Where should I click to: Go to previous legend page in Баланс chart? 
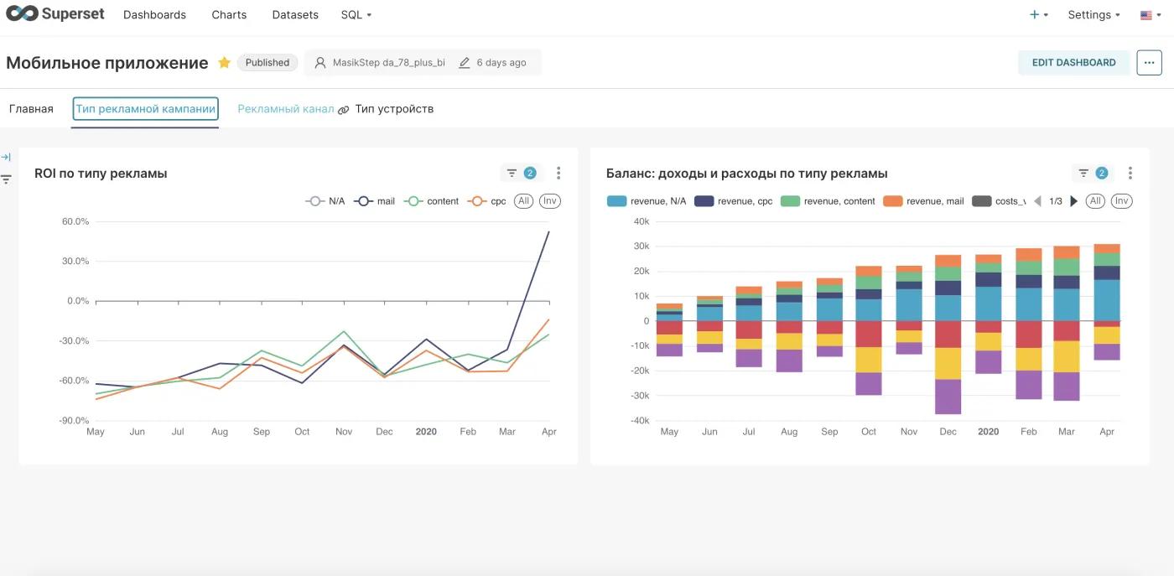click(1038, 201)
